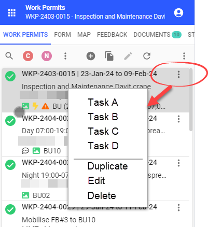Select the red C user avatar filter
The image size is (208, 227).
28,56
